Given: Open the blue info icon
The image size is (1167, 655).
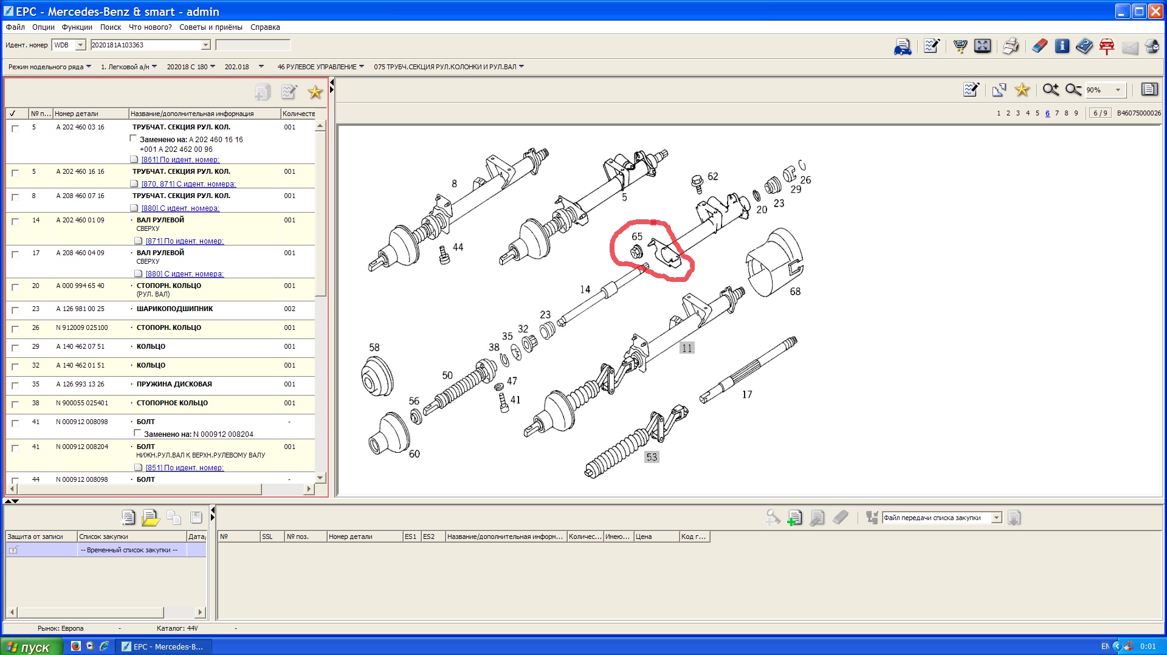Looking at the screenshot, I should 1062,46.
